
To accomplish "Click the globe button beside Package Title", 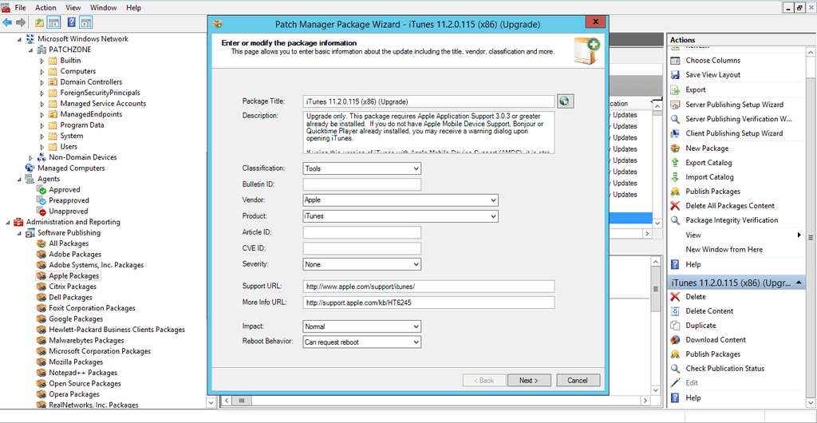I will [x=566, y=101].
